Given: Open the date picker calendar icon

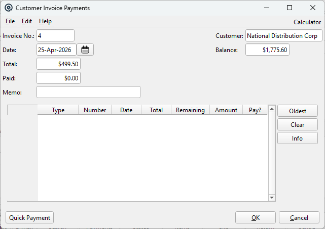Looking at the screenshot, I should click(85, 50).
